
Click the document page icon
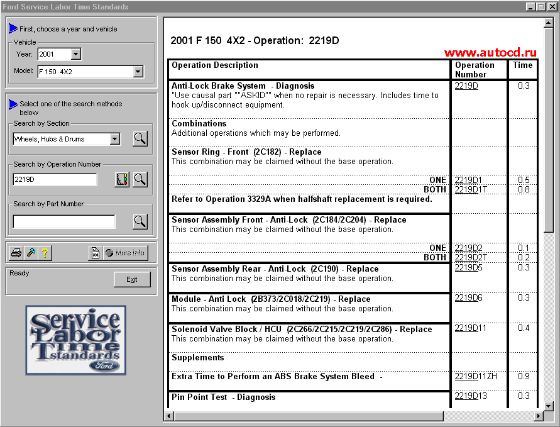(96, 253)
